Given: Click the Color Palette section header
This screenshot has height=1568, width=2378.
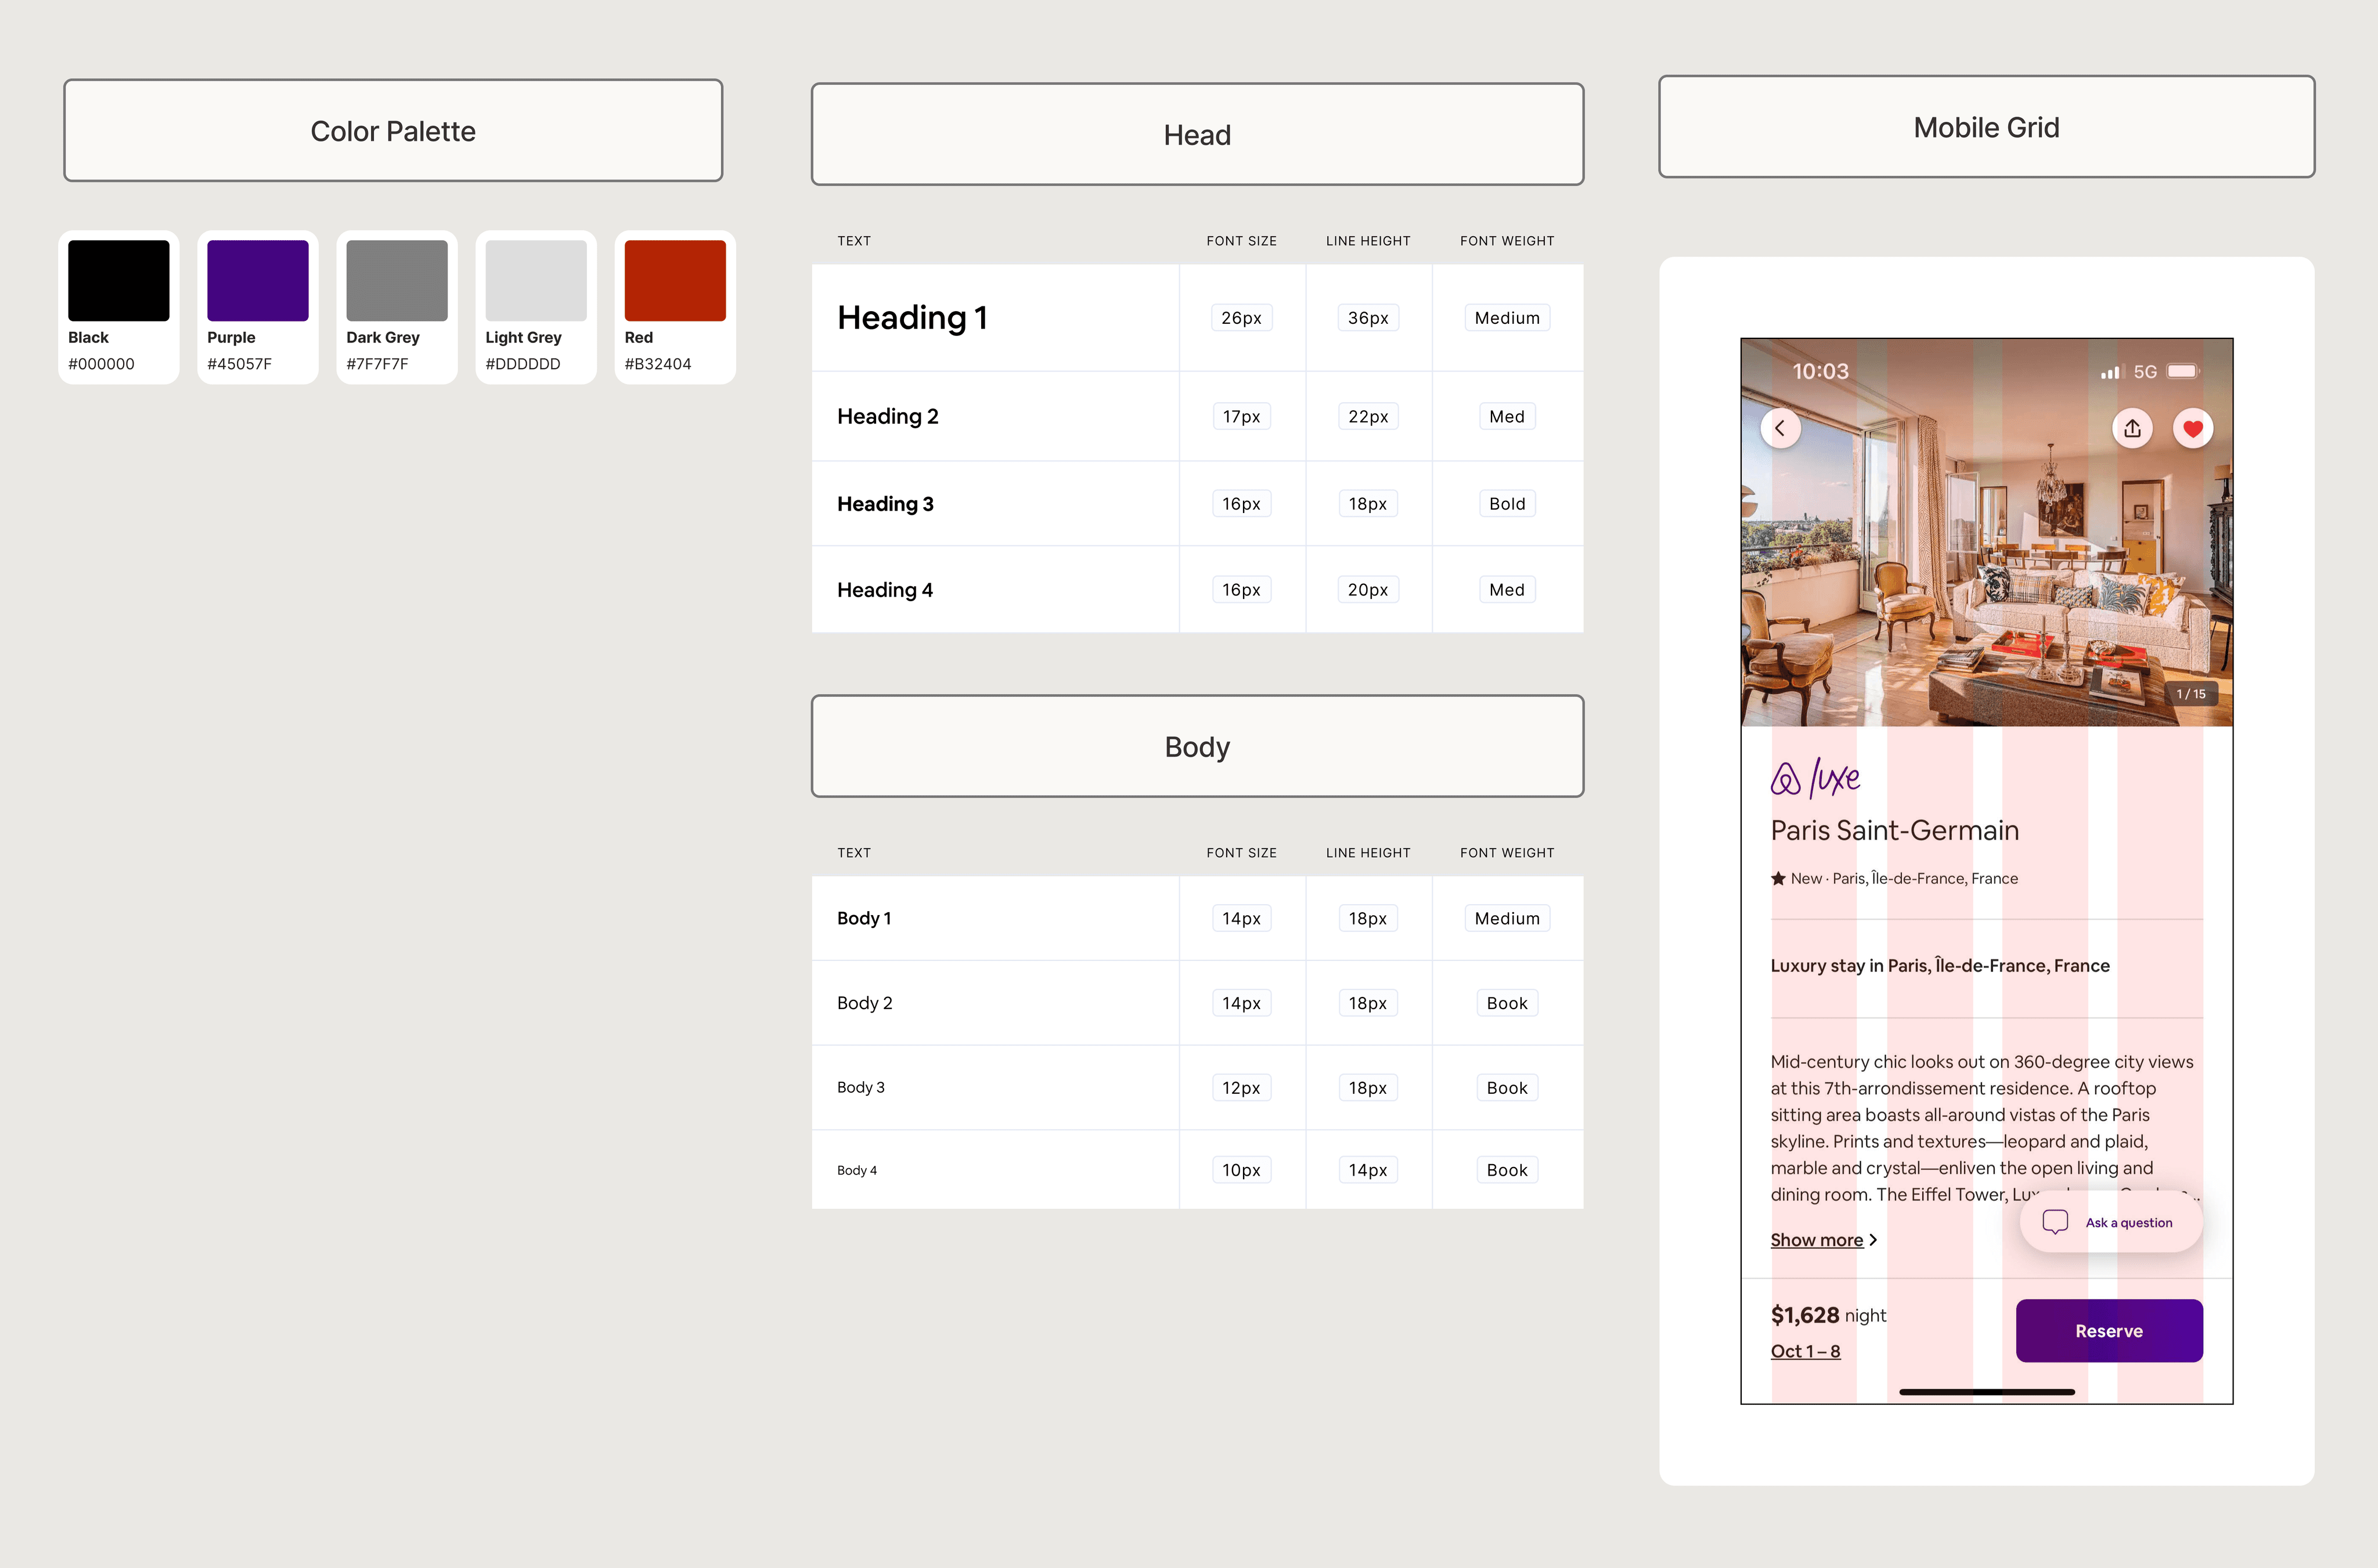Looking at the screenshot, I should 393,131.
